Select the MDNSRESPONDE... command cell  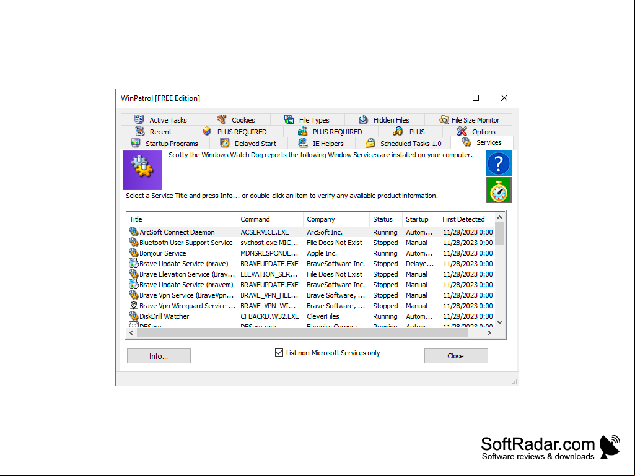(269, 253)
